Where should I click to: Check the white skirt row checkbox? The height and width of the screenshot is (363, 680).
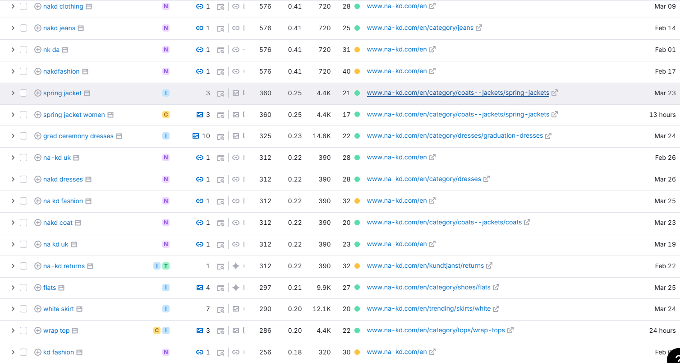pyautogui.click(x=23, y=309)
